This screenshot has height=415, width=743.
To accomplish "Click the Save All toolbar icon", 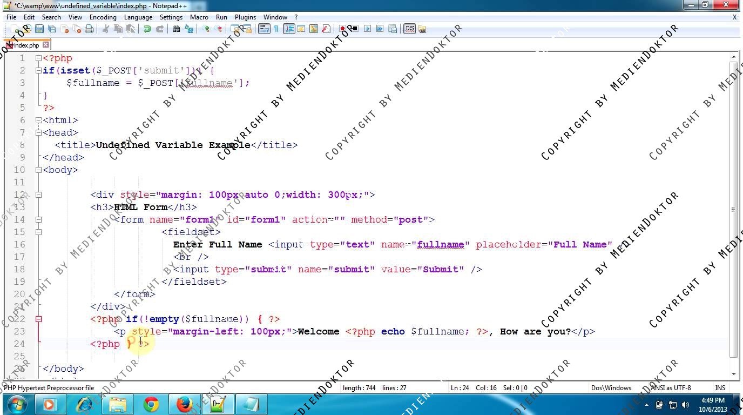I will 52,29.
